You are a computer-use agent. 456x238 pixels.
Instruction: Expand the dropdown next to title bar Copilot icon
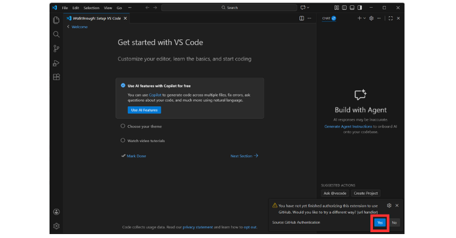[308, 8]
